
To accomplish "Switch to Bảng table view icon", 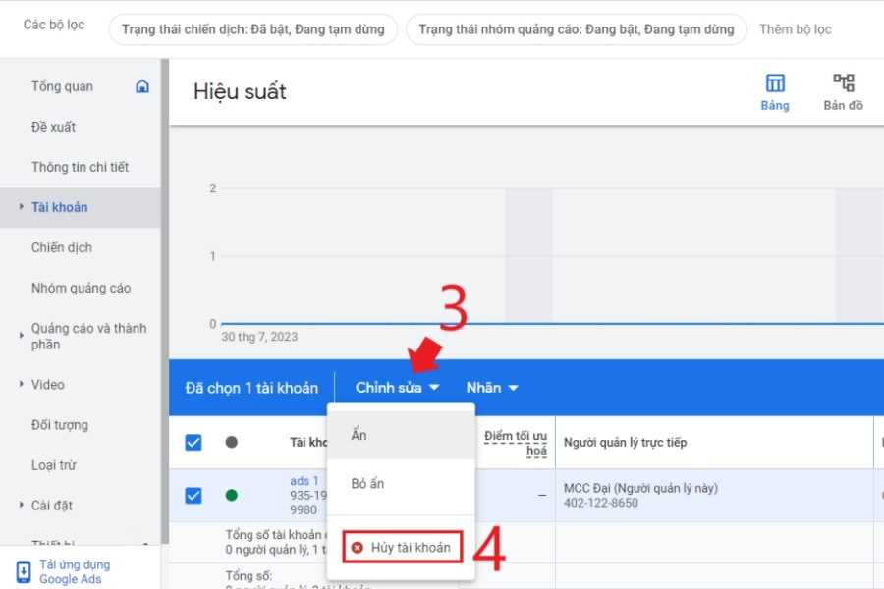I will click(x=775, y=83).
